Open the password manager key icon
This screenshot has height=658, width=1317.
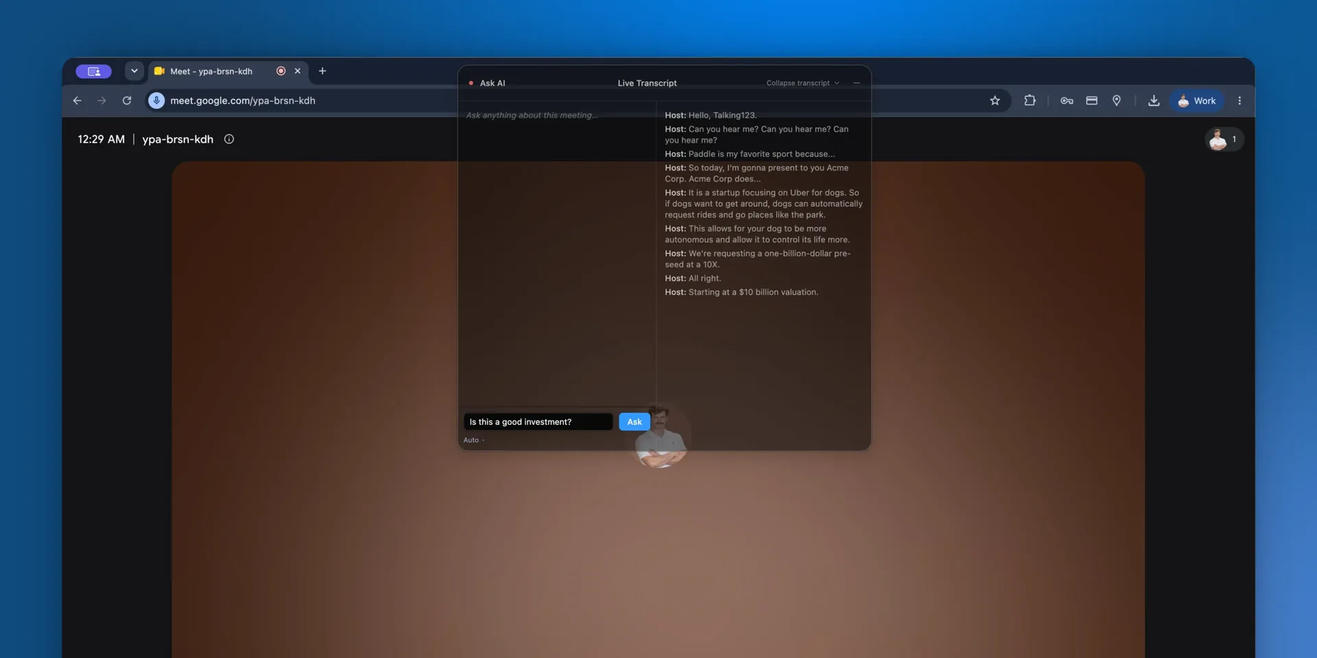point(1067,101)
